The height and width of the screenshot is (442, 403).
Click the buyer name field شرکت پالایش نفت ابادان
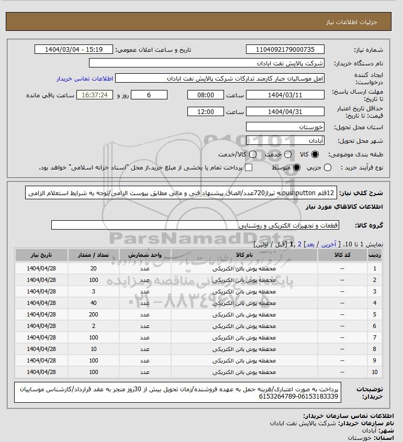(206, 63)
